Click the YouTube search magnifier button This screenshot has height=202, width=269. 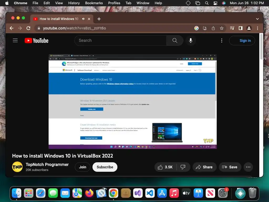[x=175, y=41]
